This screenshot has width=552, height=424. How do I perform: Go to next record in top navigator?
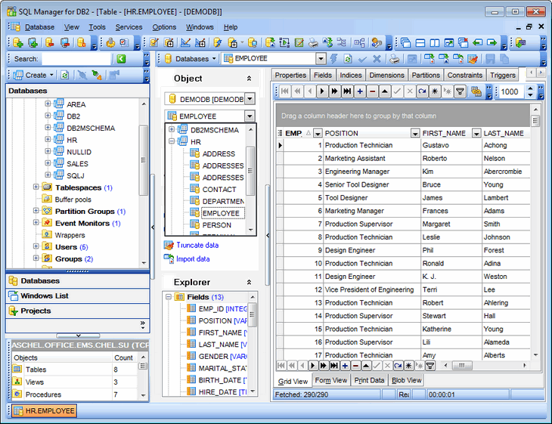[x=322, y=91]
